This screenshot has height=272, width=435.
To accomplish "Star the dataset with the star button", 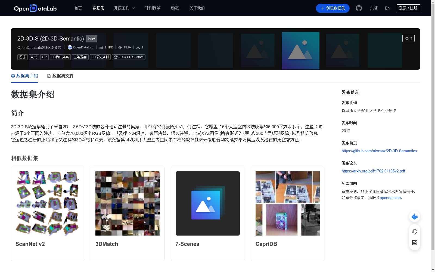I will tap(408, 38).
